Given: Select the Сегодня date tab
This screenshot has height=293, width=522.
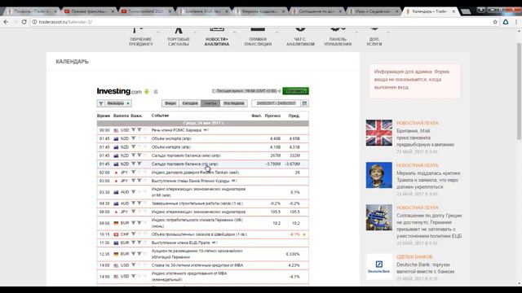Looking at the screenshot, I should click(x=190, y=103).
